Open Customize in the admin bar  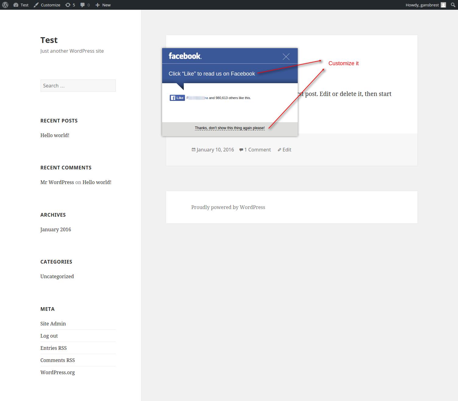pos(47,5)
